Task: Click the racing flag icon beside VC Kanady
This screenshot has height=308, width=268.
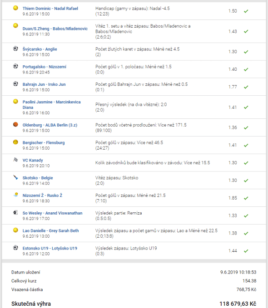Action: 15,160
